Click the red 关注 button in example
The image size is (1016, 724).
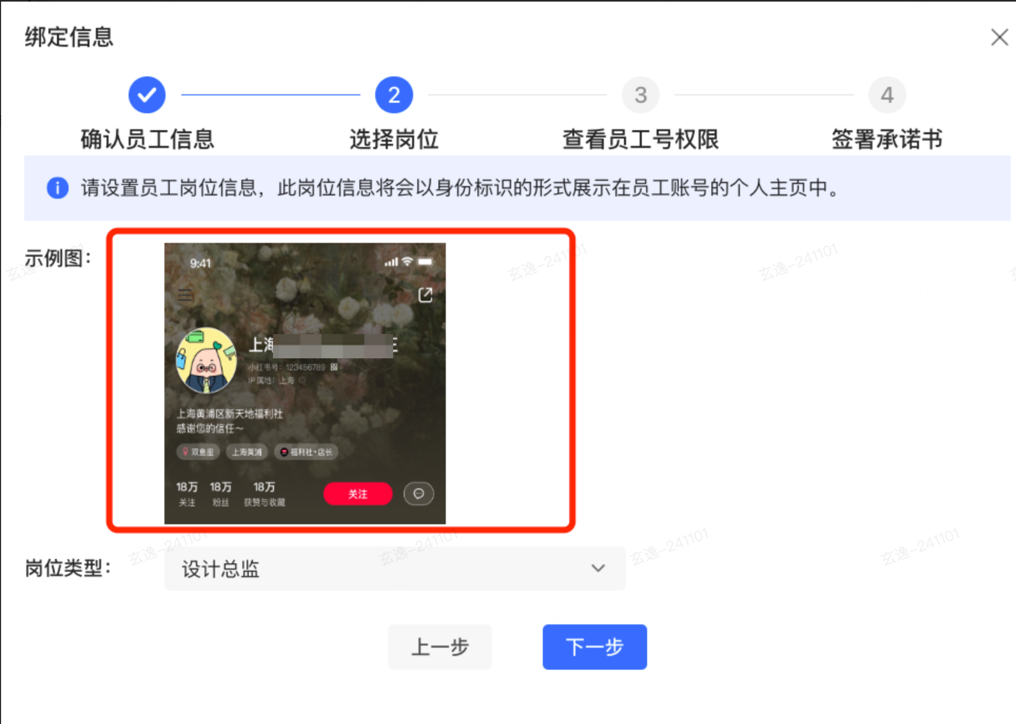[357, 494]
